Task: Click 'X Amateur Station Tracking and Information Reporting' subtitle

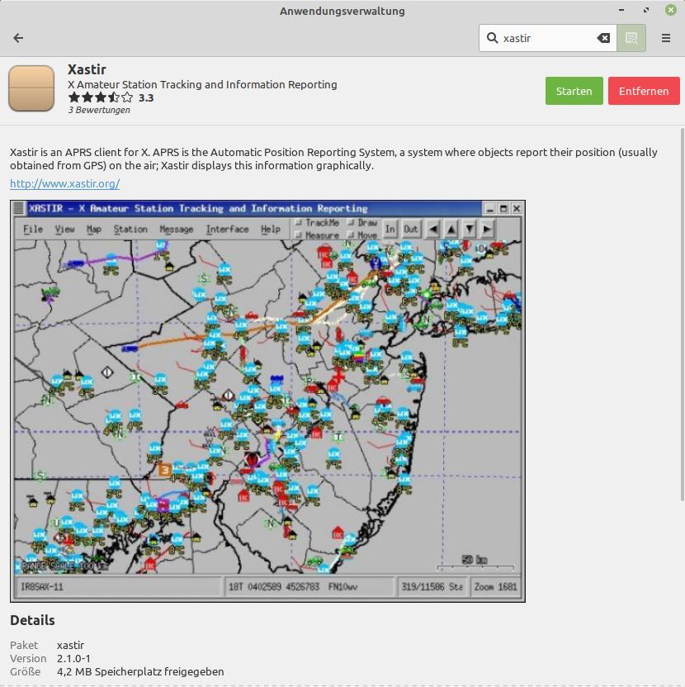Action: pyautogui.click(x=202, y=84)
